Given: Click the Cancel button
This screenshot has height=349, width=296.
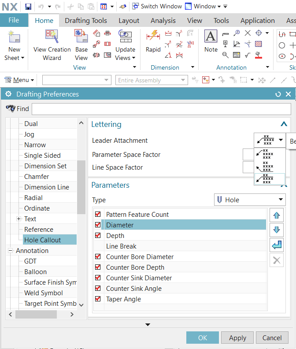Looking at the screenshot, I should [x=272, y=338].
